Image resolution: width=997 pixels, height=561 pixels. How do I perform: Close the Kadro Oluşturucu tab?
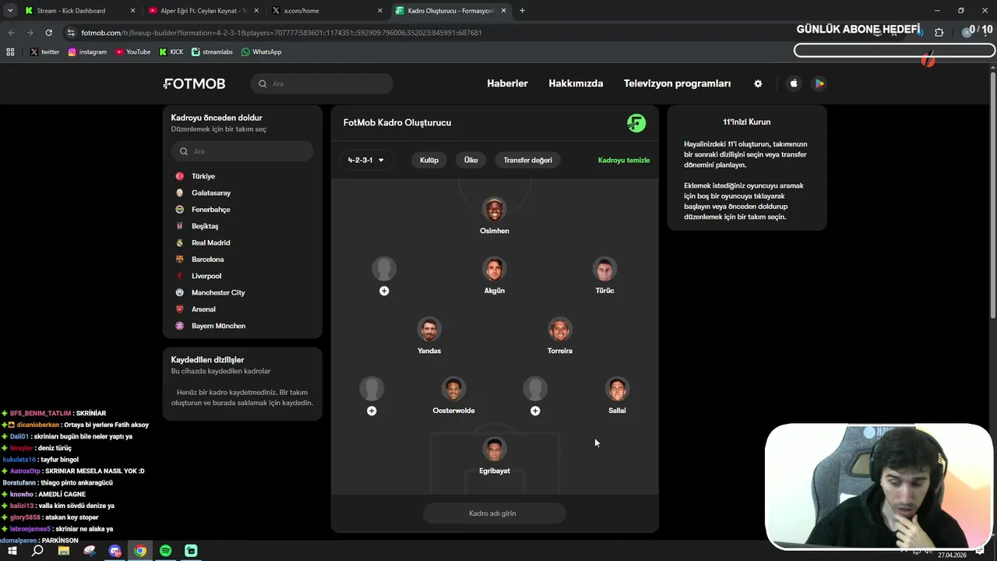[504, 11]
